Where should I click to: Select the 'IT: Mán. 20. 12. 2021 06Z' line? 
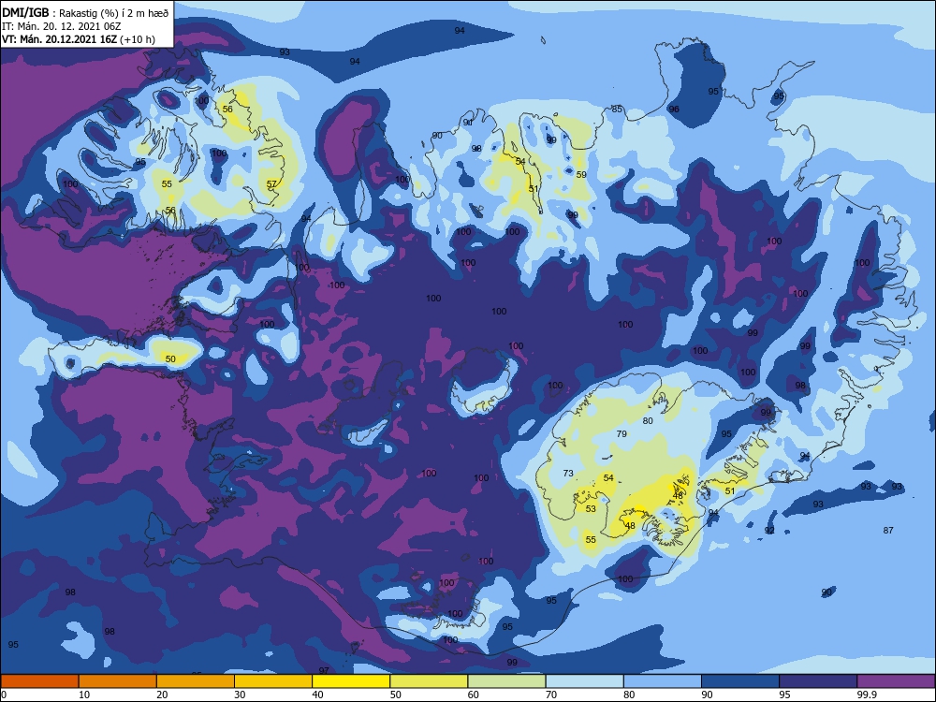[x=62, y=26]
